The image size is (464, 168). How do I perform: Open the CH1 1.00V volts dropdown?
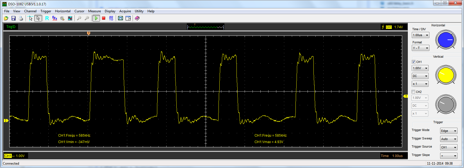[x=420, y=68]
